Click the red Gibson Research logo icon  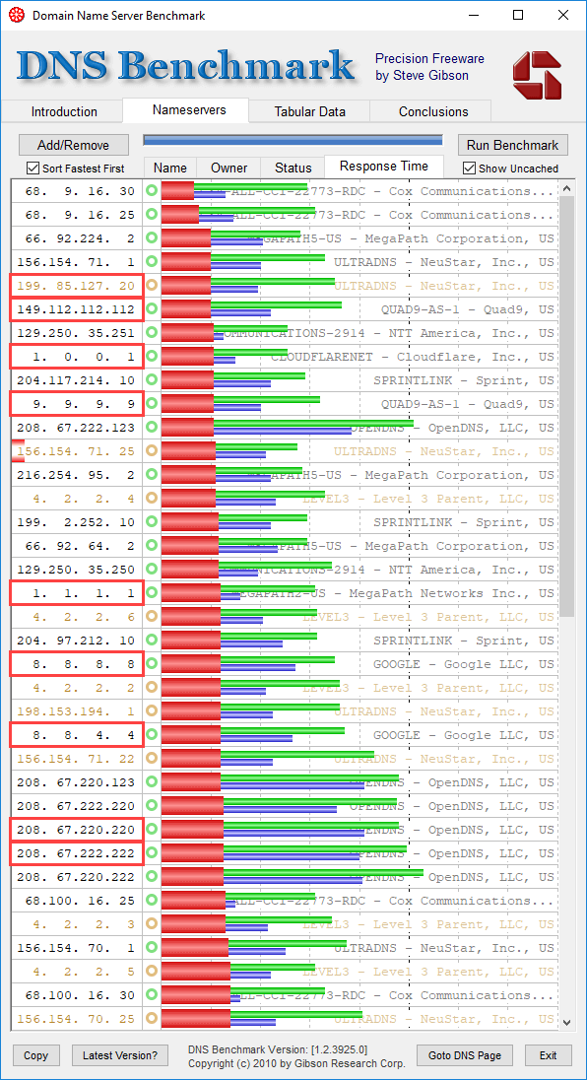pos(537,75)
